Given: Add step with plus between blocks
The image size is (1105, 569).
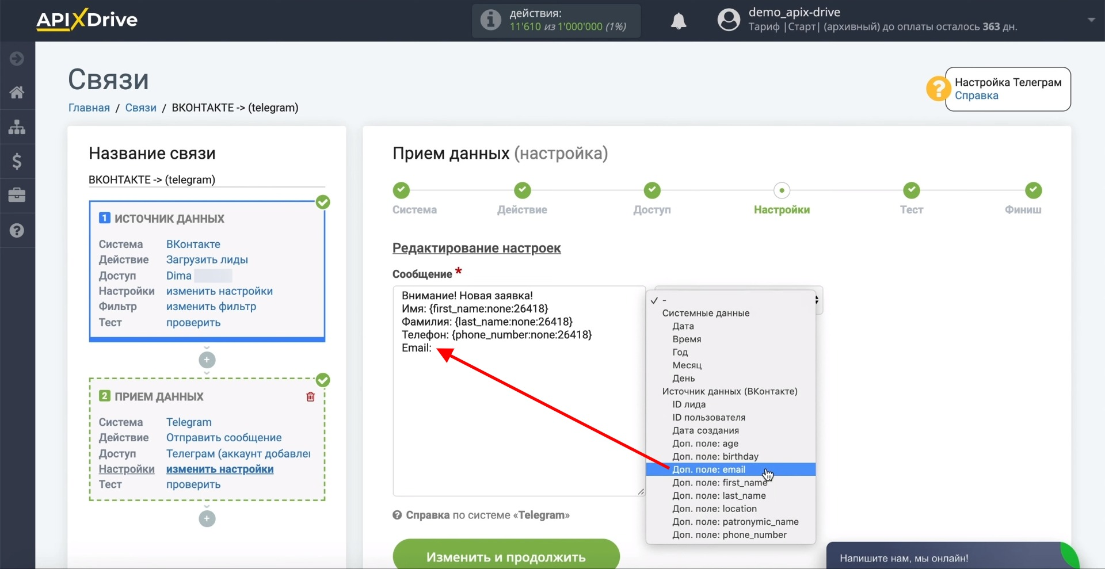Looking at the screenshot, I should click(207, 360).
